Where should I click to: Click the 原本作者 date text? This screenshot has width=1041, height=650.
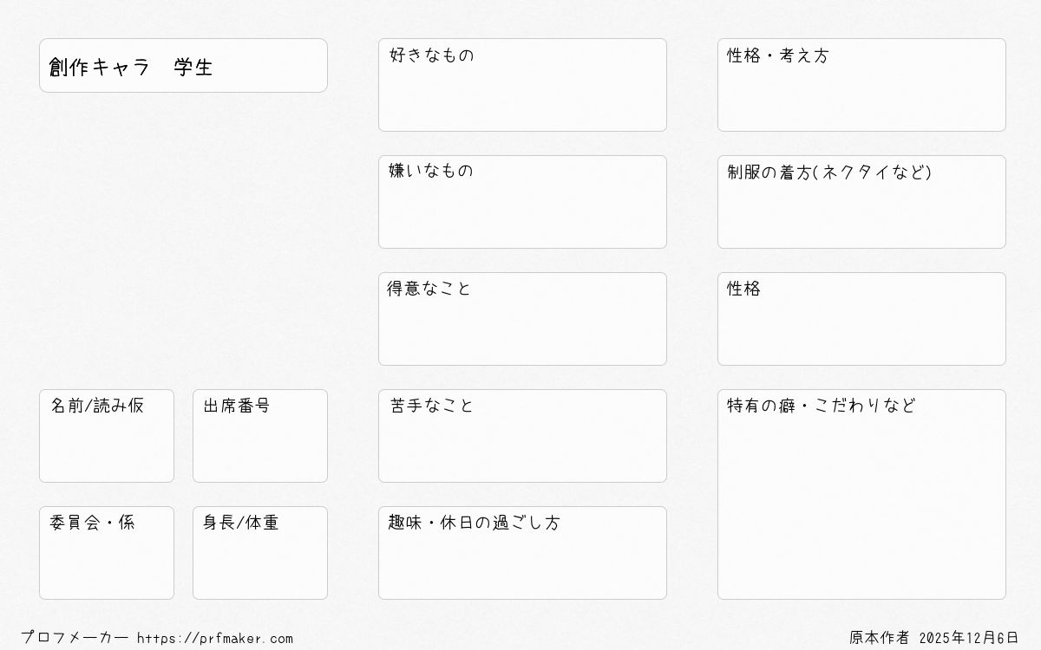tap(934, 638)
